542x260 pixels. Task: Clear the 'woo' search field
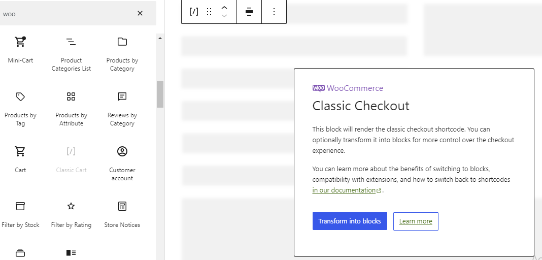(140, 13)
